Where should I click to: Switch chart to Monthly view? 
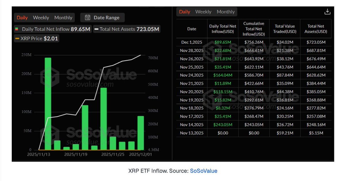coord(64,17)
